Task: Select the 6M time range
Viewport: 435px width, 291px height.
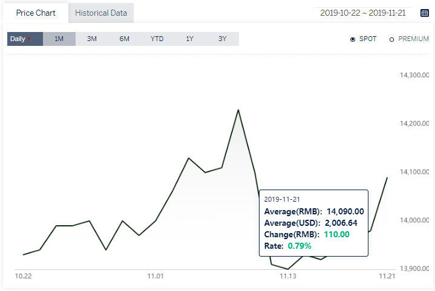Action: [124, 39]
